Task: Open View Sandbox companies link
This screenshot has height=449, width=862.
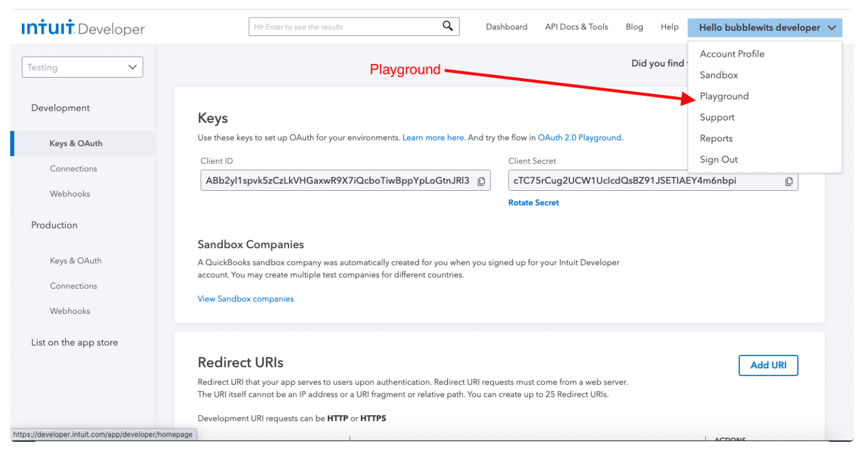Action: click(x=245, y=299)
